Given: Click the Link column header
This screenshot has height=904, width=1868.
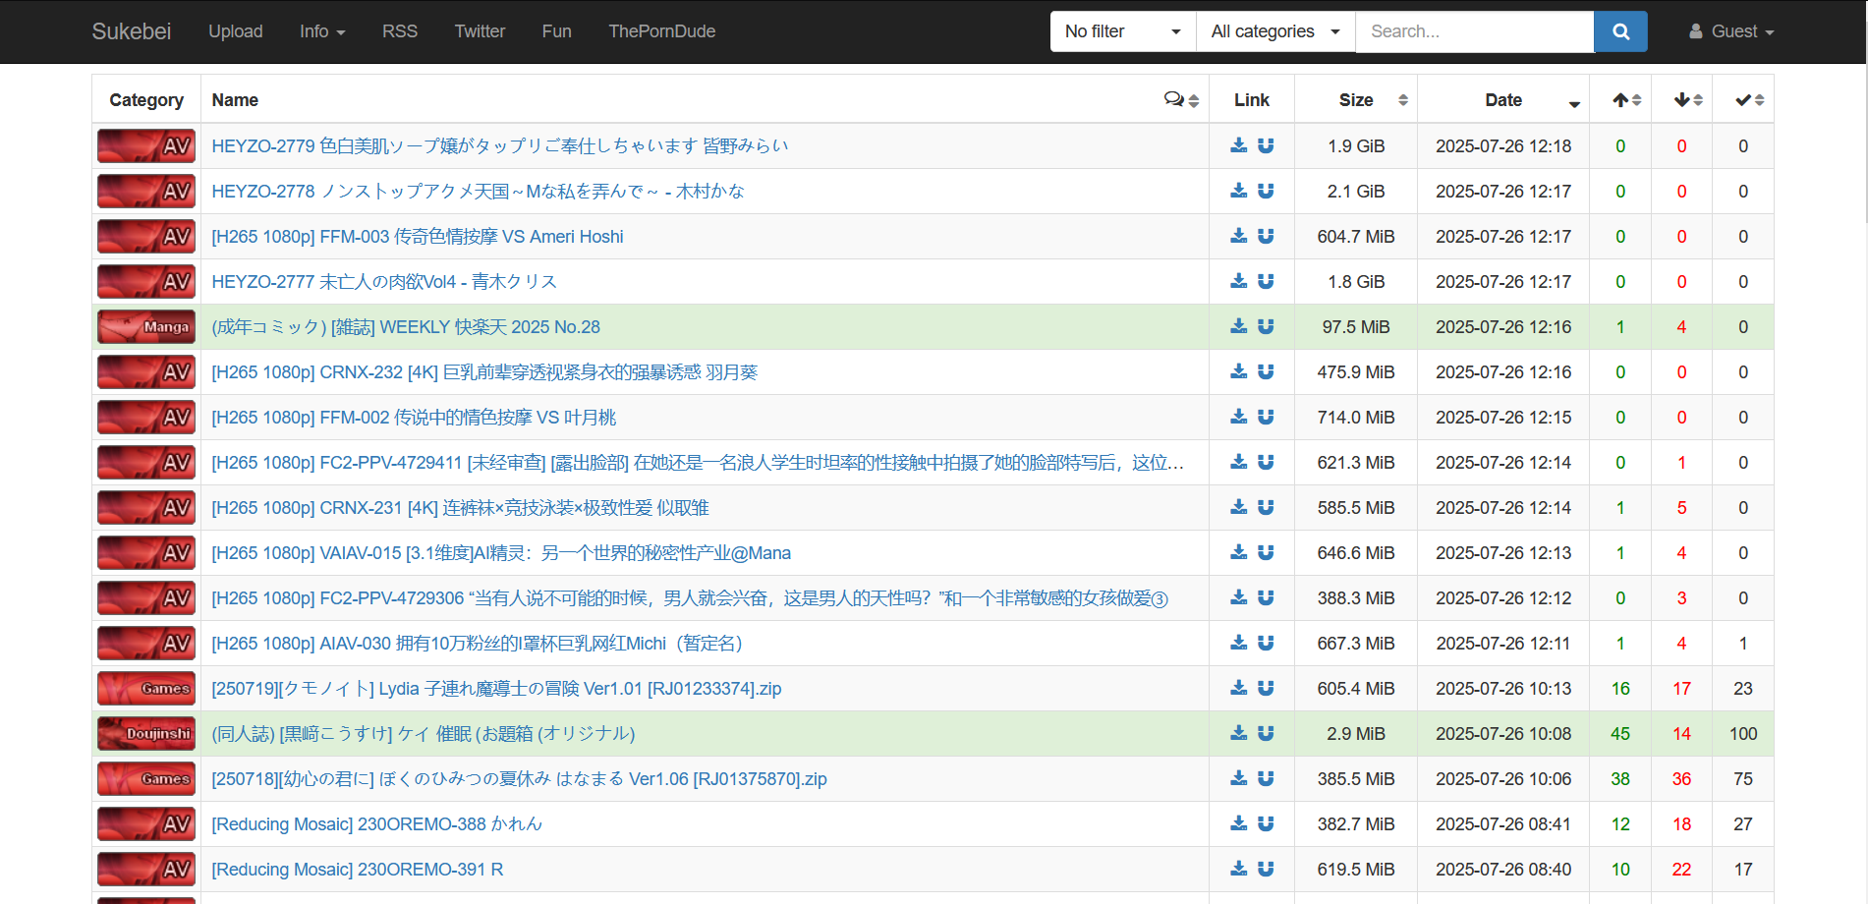Looking at the screenshot, I should 1252,99.
